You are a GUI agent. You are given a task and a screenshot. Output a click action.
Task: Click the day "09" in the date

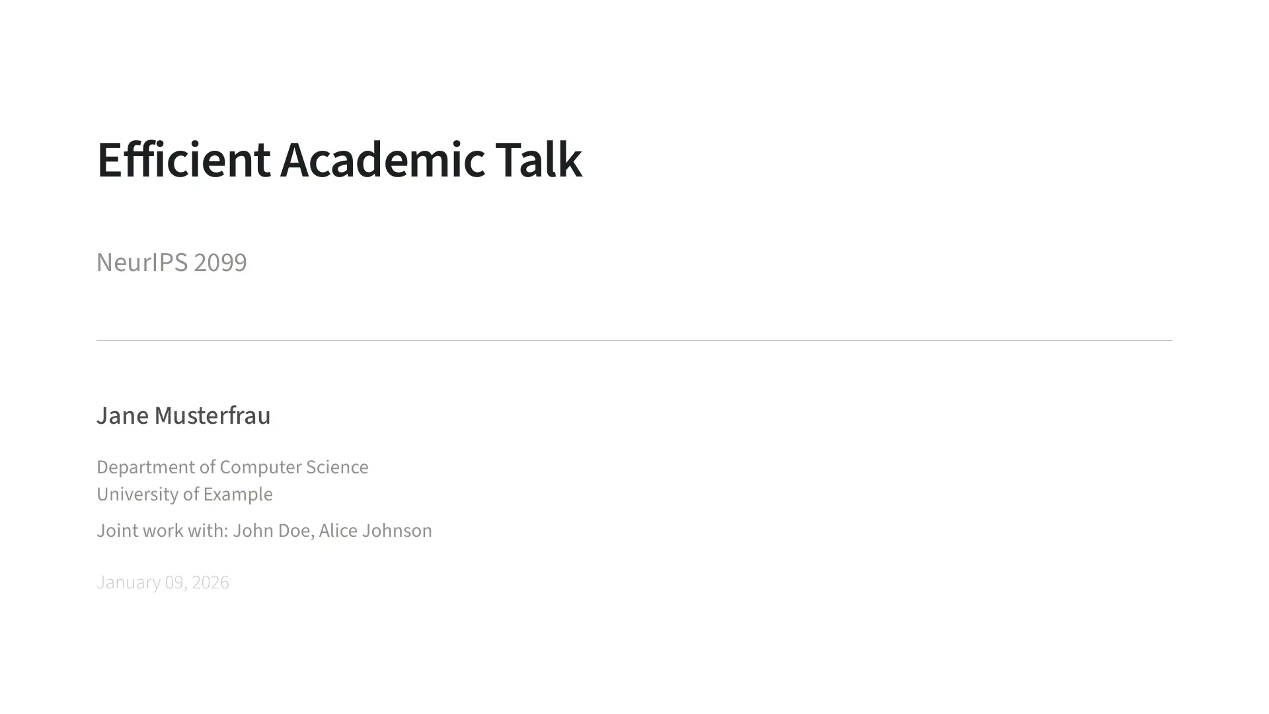point(174,582)
